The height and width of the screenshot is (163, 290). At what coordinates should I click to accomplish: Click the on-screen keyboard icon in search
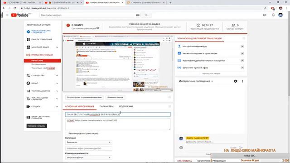tap(138, 15)
